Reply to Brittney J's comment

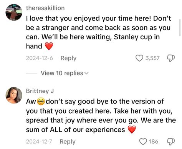(x=68, y=142)
